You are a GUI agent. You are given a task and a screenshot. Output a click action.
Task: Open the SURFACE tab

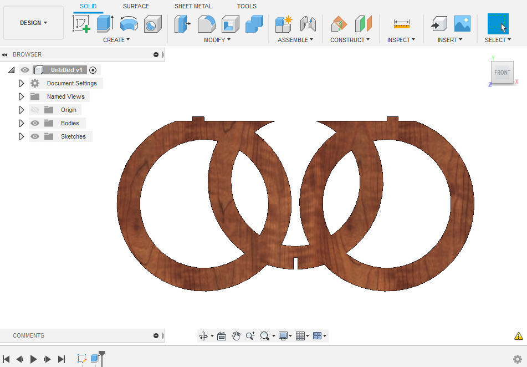136,6
